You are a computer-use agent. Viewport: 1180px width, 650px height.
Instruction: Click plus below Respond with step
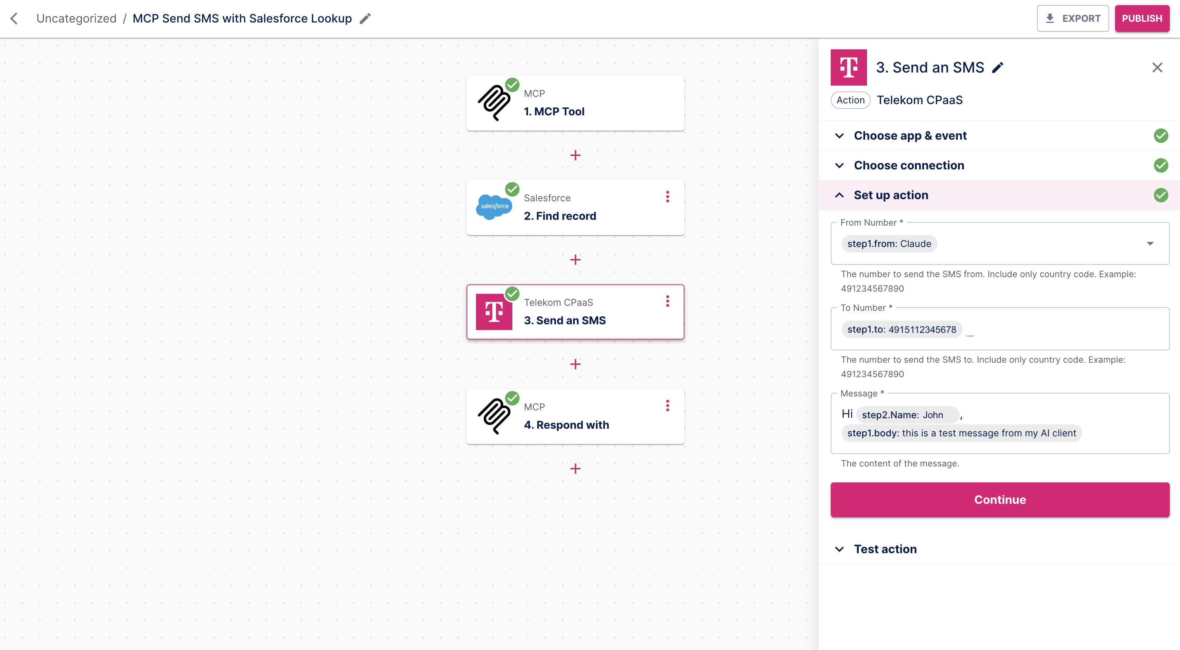pos(575,468)
